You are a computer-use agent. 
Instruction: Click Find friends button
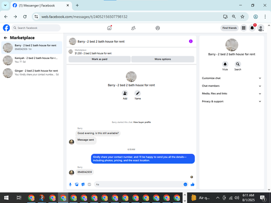pos(229,28)
